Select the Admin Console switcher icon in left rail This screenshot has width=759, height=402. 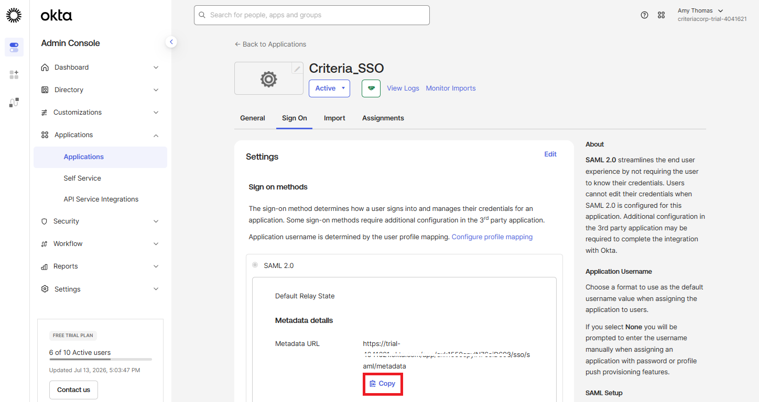(14, 47)
